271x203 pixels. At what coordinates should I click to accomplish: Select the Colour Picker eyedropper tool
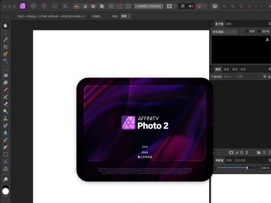[5, 40]
